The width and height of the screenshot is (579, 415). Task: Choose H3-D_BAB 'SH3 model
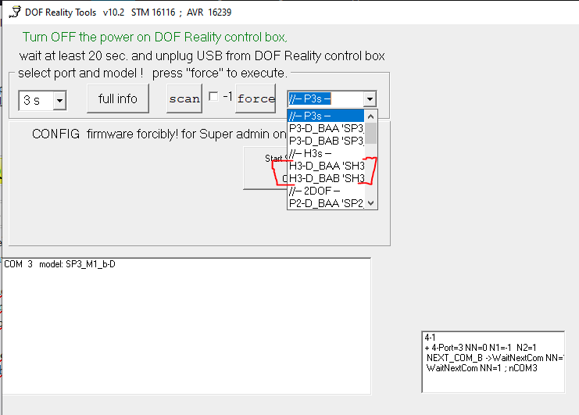coord(326,179)
